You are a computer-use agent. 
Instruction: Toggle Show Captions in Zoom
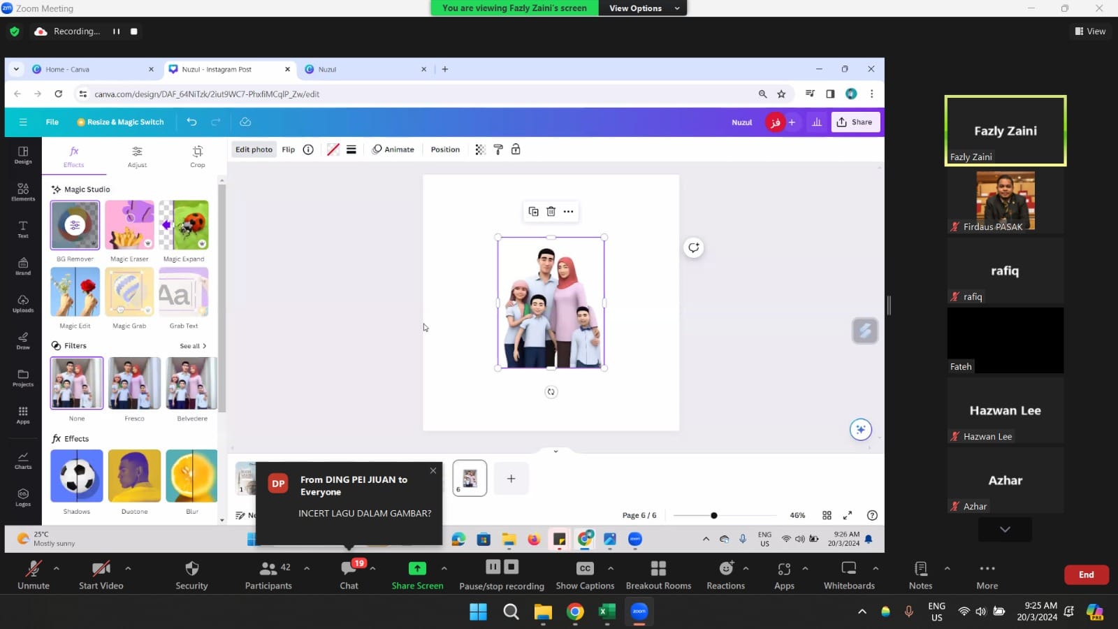[x=585, y=574]
